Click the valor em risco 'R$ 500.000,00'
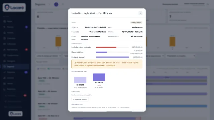This screenshot has width=214, height=120. coord(137,36)
